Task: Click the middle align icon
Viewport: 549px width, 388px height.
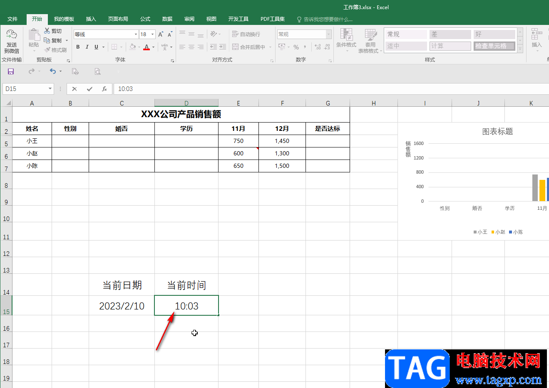Action: [191, 34]
